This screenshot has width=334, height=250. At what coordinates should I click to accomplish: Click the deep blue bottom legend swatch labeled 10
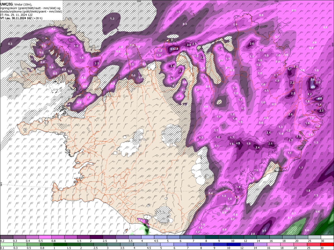[x=234, y=244]
